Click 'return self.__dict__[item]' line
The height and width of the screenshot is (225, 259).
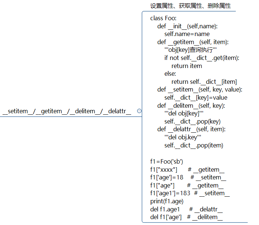click(204, 82)
